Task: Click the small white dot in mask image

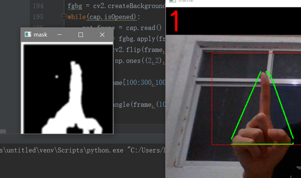Action: click(57, 77)
